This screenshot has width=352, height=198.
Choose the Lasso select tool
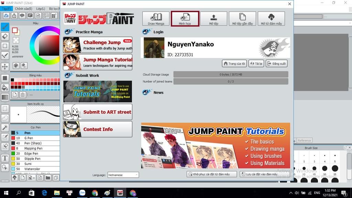[5, 118]
